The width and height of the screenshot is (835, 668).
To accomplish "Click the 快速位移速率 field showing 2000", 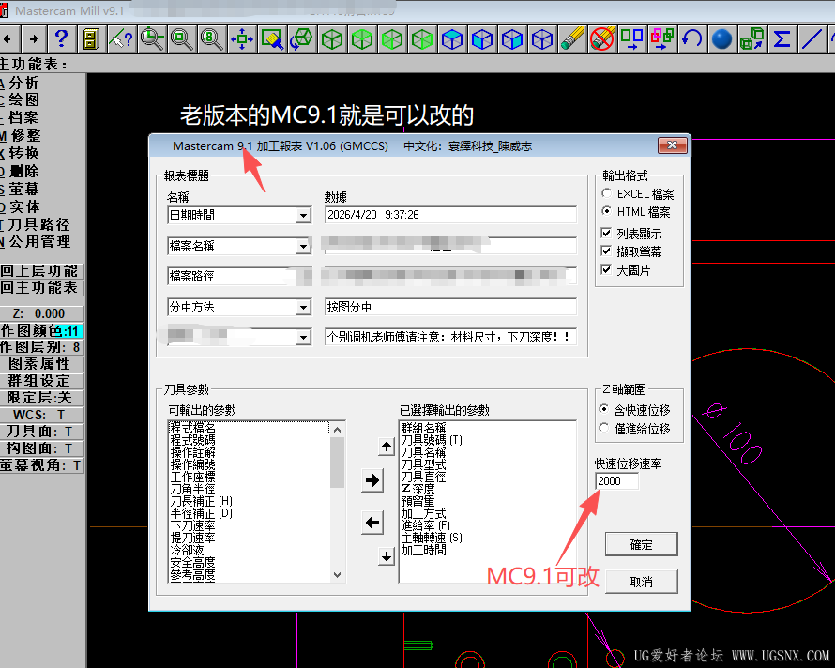I will pos(616,481).
